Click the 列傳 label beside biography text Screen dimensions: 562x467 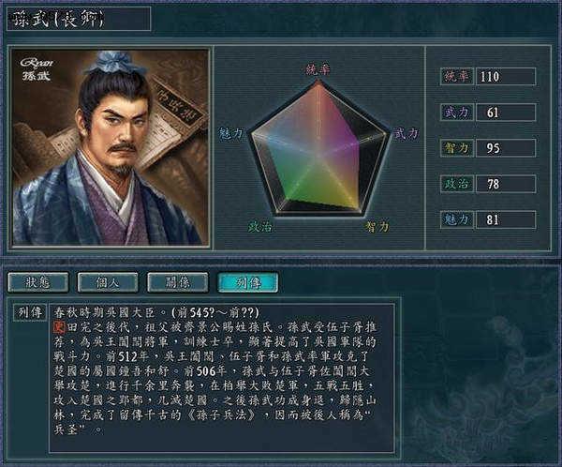[30, 312]
